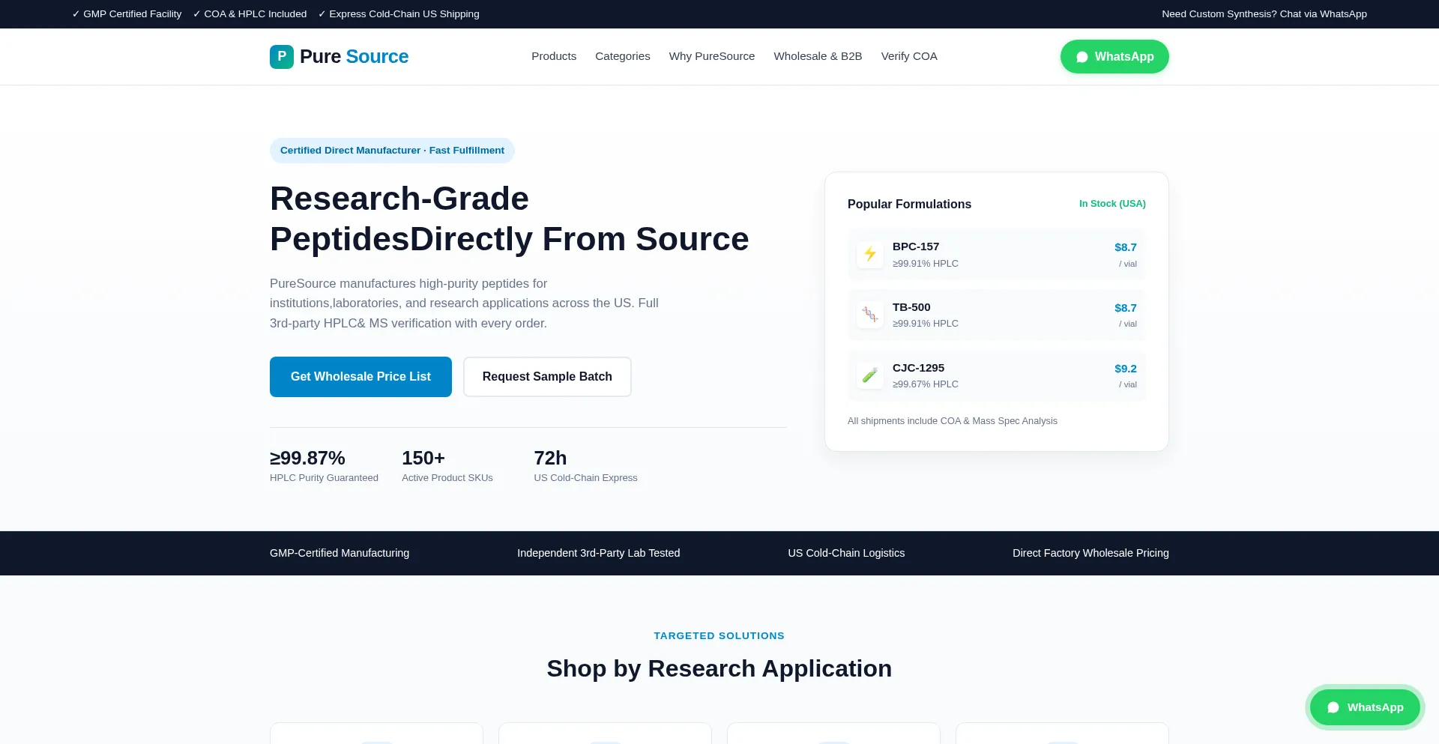
Task: Click the 'In Stock (USA)' status label
Action: pos(1112,204)
